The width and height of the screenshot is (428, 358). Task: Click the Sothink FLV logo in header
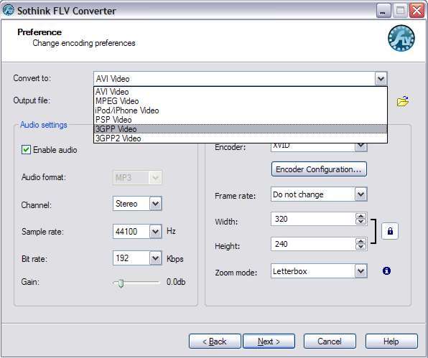point(401,38)
